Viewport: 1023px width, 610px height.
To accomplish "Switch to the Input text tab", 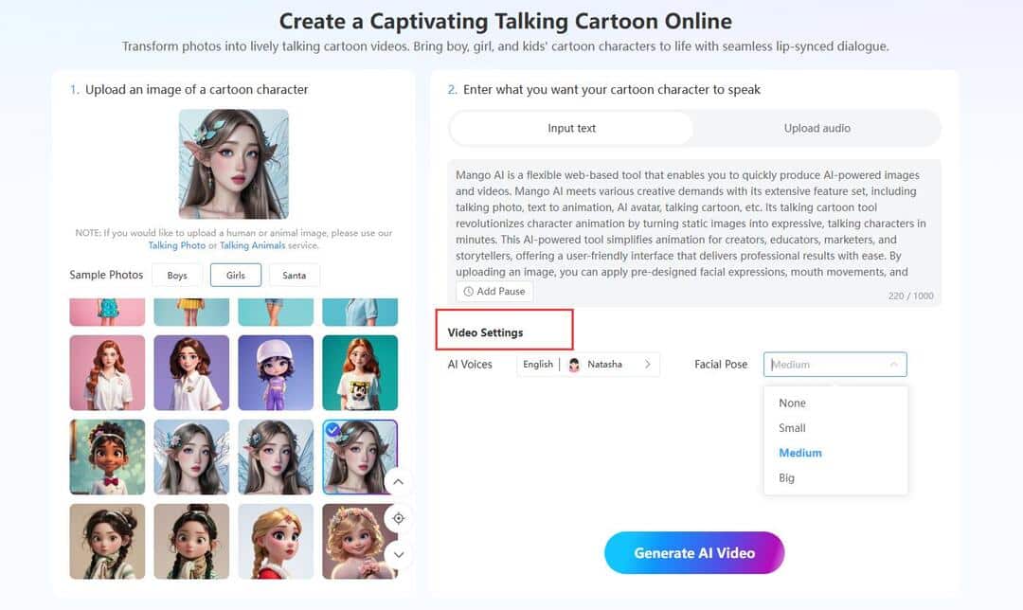I will coord(571,128).
